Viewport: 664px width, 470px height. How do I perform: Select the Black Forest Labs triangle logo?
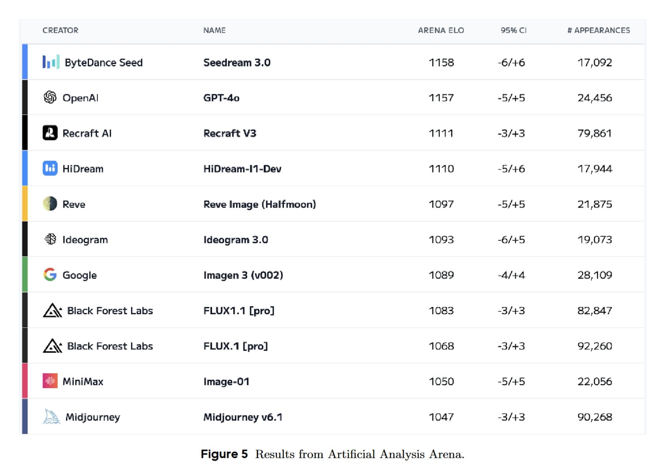tap(52, 310)
